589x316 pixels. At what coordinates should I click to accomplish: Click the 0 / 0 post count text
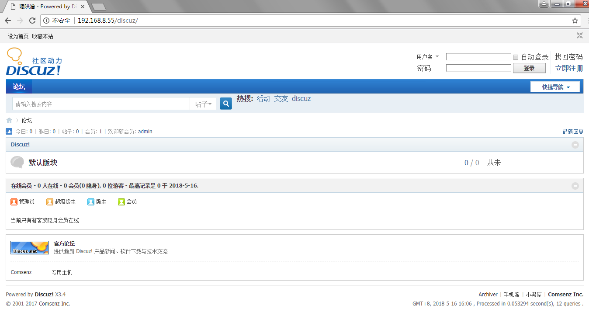pos(472,163)
